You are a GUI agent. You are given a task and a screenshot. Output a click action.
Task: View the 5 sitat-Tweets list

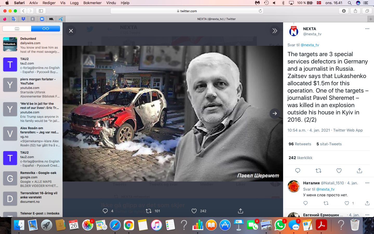click(x=329, y=144)
